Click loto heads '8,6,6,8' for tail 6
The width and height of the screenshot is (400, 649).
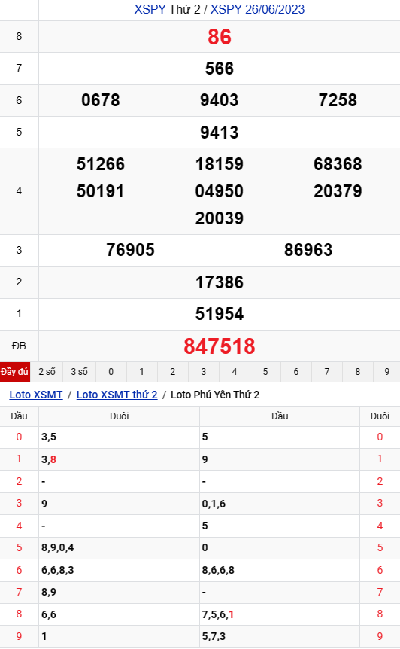tap(218, 570)
